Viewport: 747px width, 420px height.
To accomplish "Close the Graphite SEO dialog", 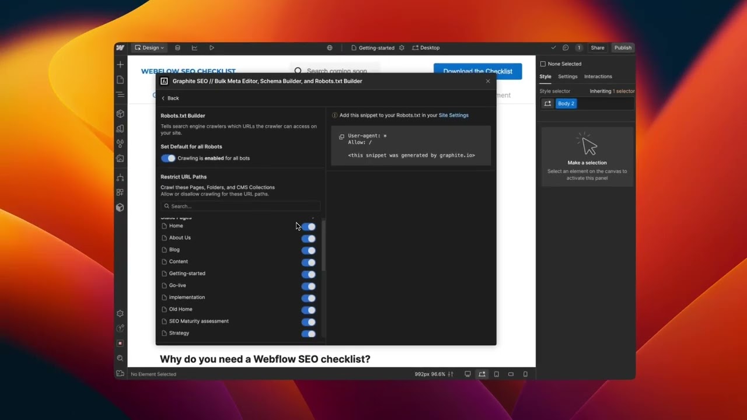I will point(488,81).
